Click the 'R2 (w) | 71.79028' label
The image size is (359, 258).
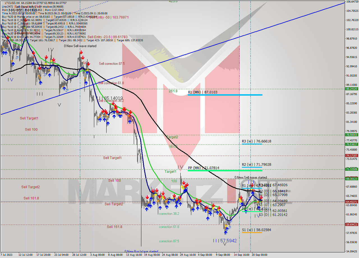point(257,164)
